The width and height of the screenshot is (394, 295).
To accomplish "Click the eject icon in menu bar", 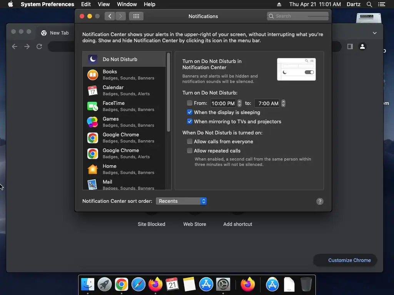I will tap(279, 4).
